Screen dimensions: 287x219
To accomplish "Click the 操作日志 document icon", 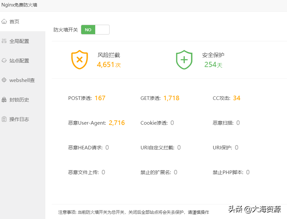I will point(4,119).
